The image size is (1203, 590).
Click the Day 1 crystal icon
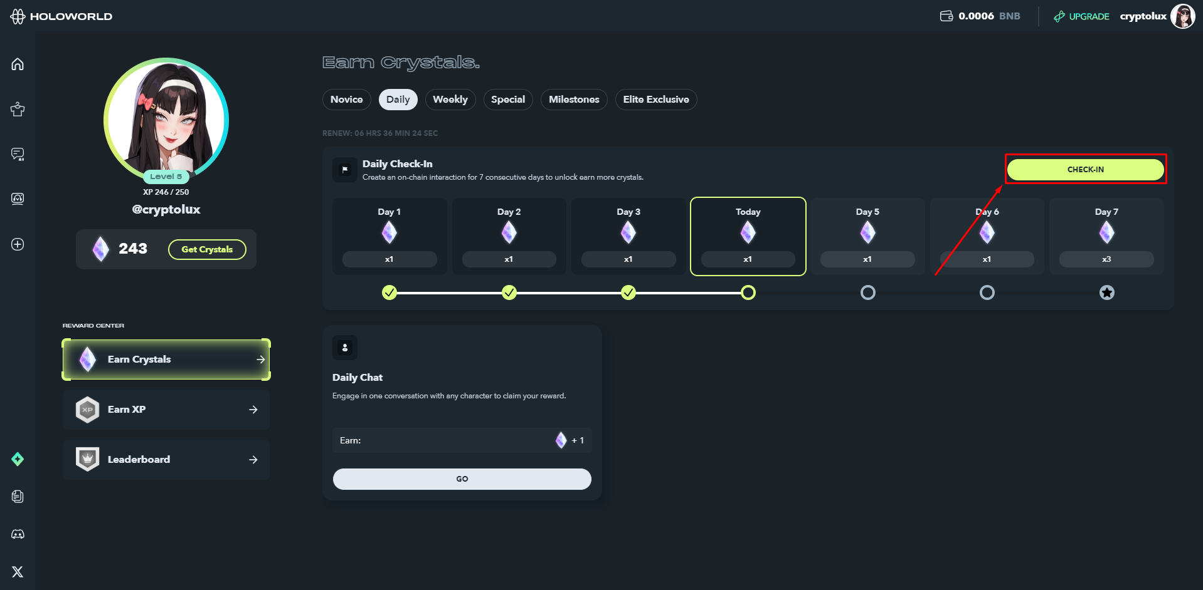coord(390,233)
